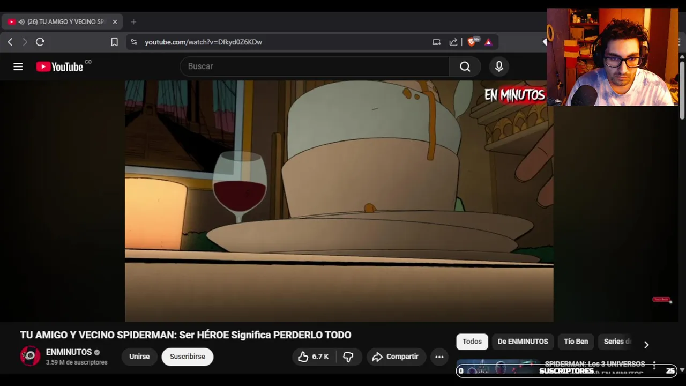Screen dimensions: 686x386
Task: Reload the YouTube page
Action: pyautogui.click(x=40, y=42)
